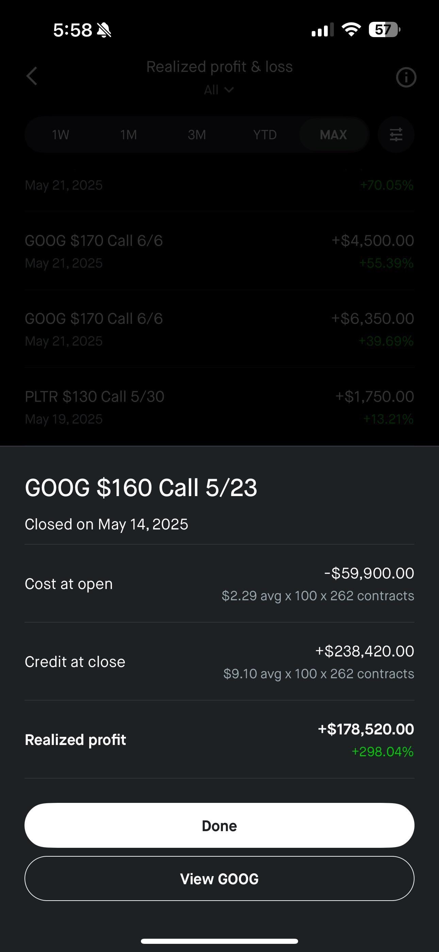Tap the 5:58 status bar clock
Viewport: 439px width, 952px height.
(72, 30)
